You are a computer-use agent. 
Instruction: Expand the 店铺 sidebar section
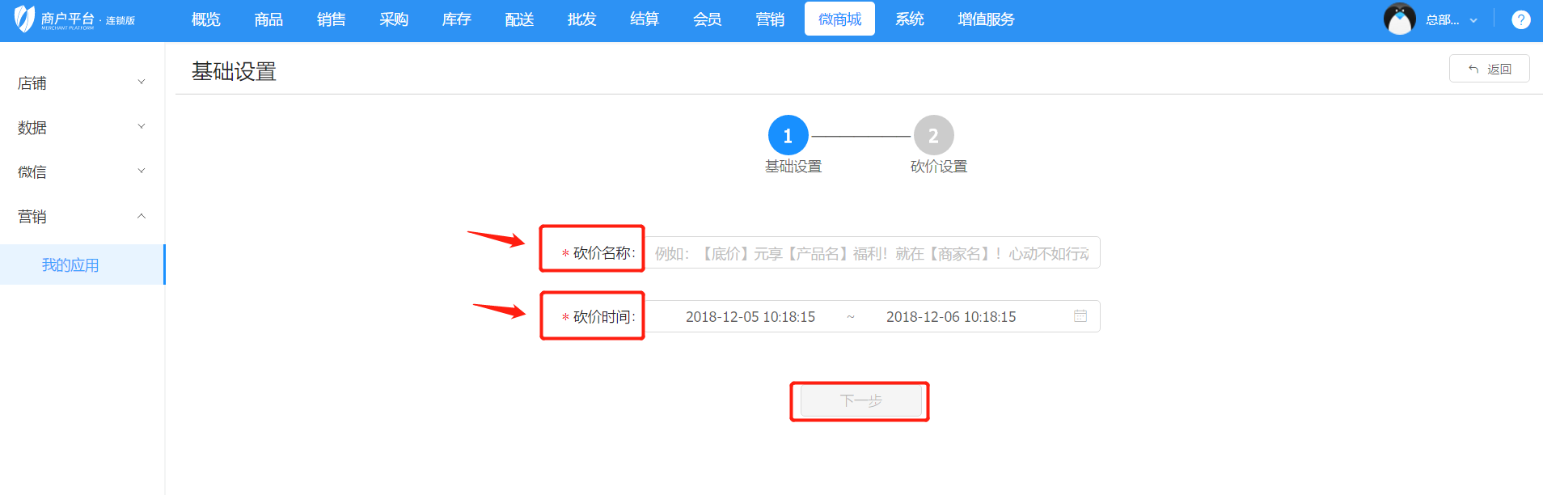(x=81, y=82)
